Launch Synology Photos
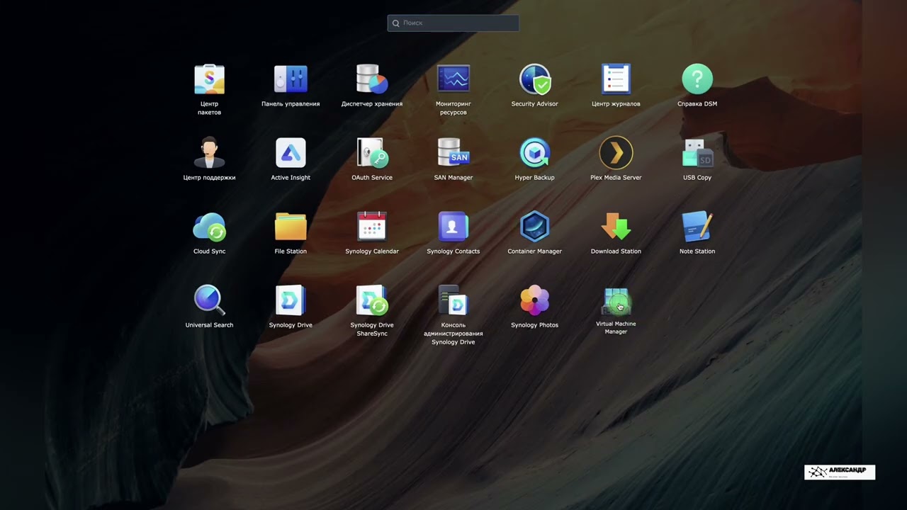The image size is (907, 510). coord(535,300)
